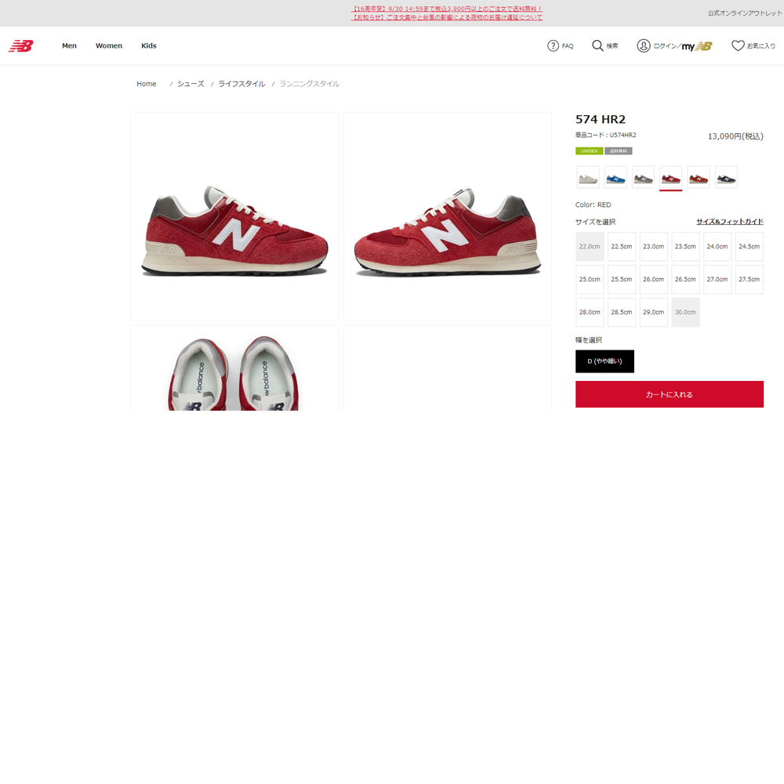This screenshot has width=784, height=784.
Task: Pick the 27.5cm size option
Action: [749, 280]
